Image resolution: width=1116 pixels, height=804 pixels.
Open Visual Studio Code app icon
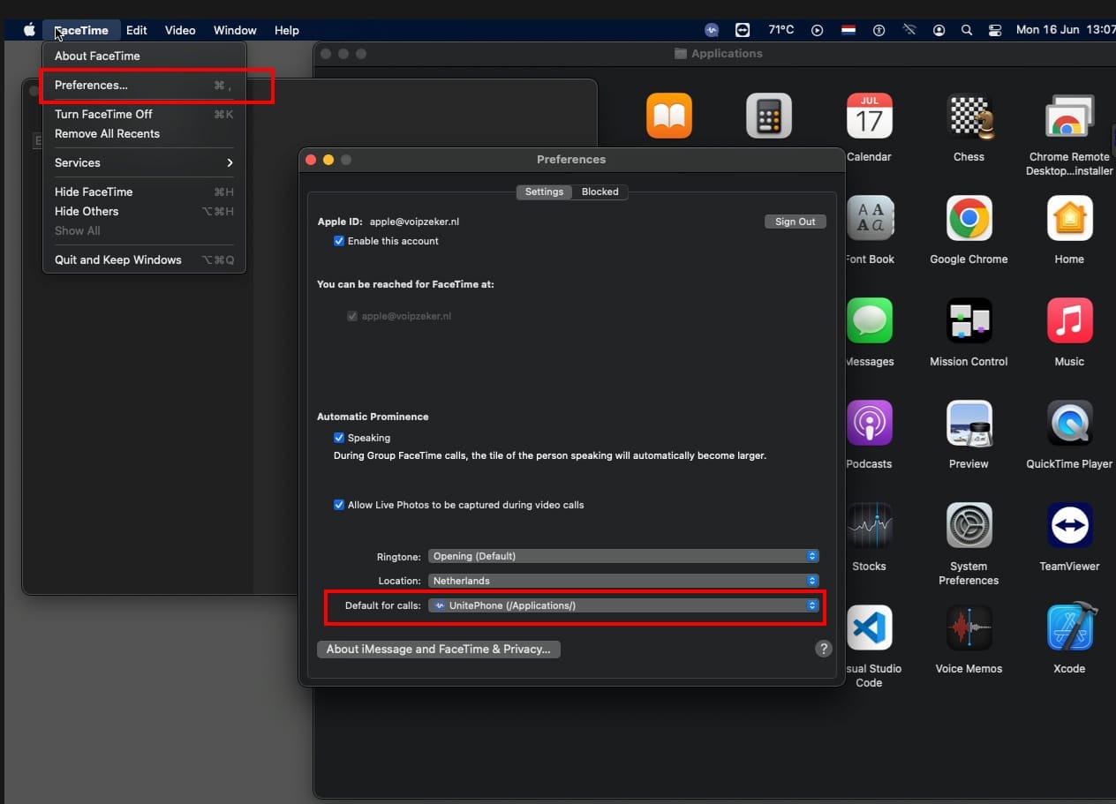(869, 627)
